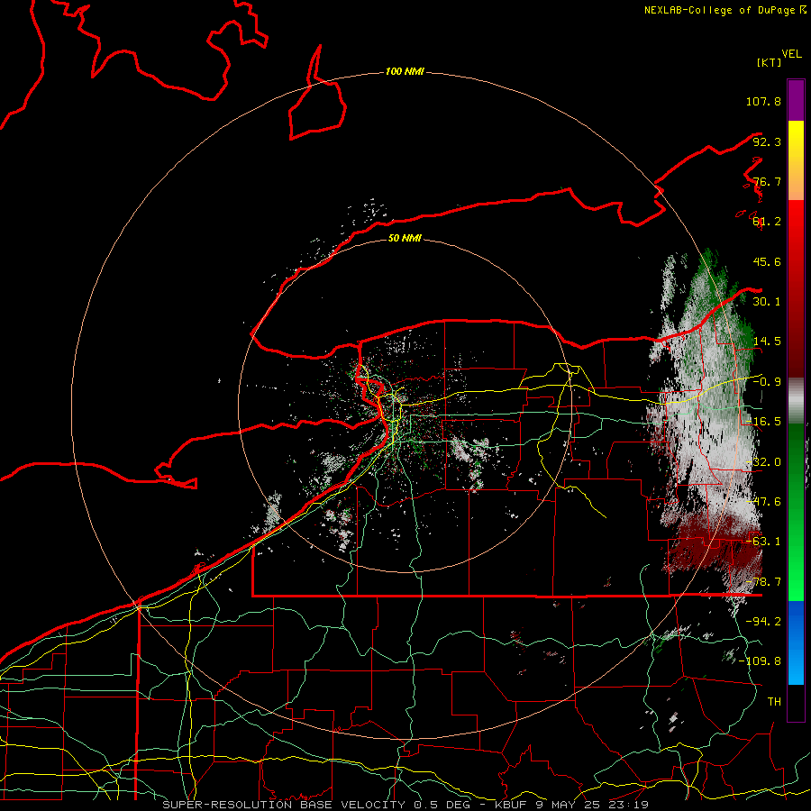Click the red segment of velocity color bar

click(x=796, y=287)
